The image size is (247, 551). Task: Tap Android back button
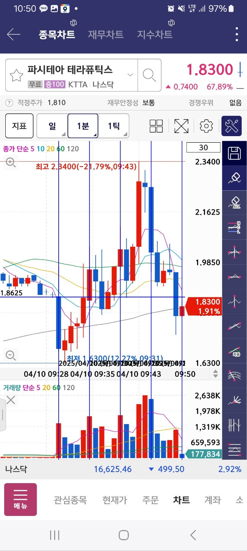click(193, 535)
